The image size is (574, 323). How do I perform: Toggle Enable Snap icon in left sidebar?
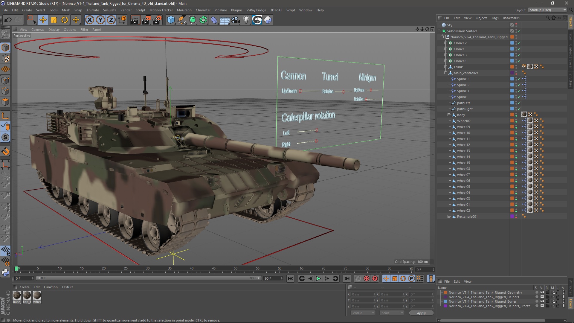tap(5, 151)
